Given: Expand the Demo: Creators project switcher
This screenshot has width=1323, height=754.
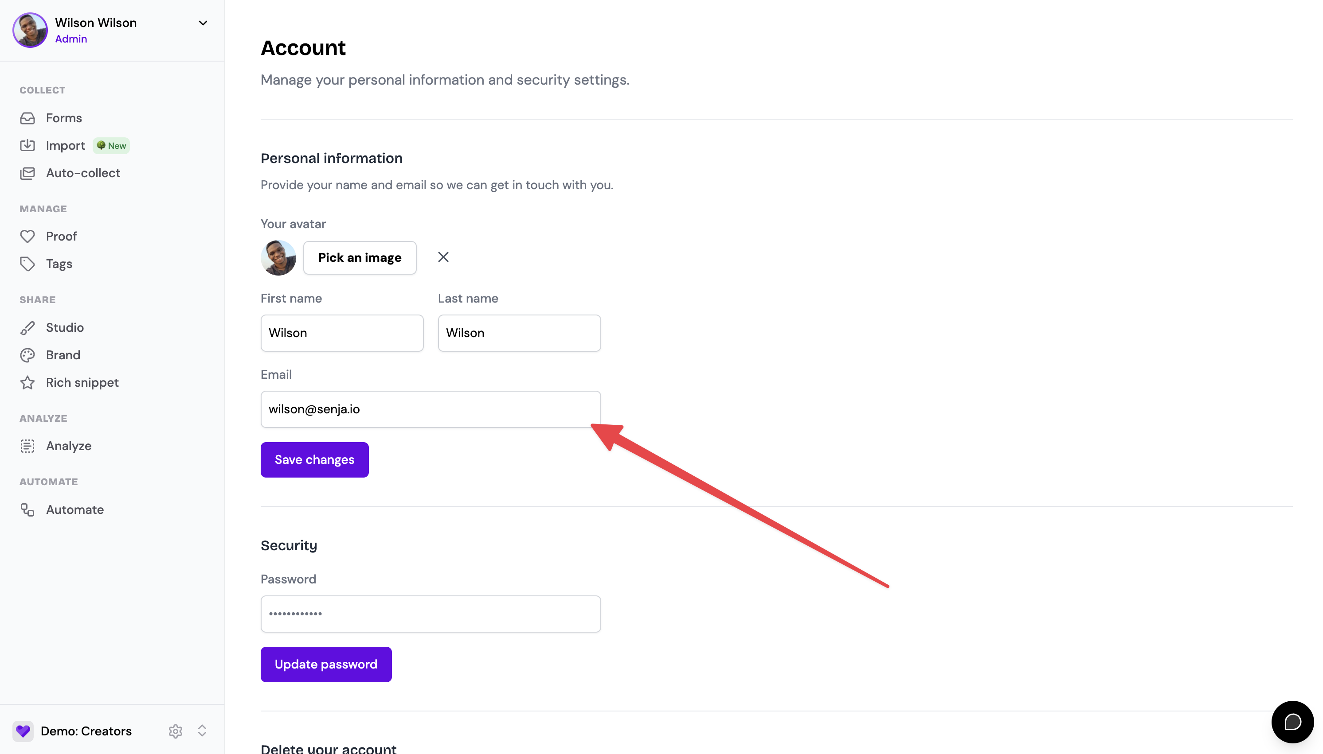Looking at the screenshot, I should [x=202, y=731].
